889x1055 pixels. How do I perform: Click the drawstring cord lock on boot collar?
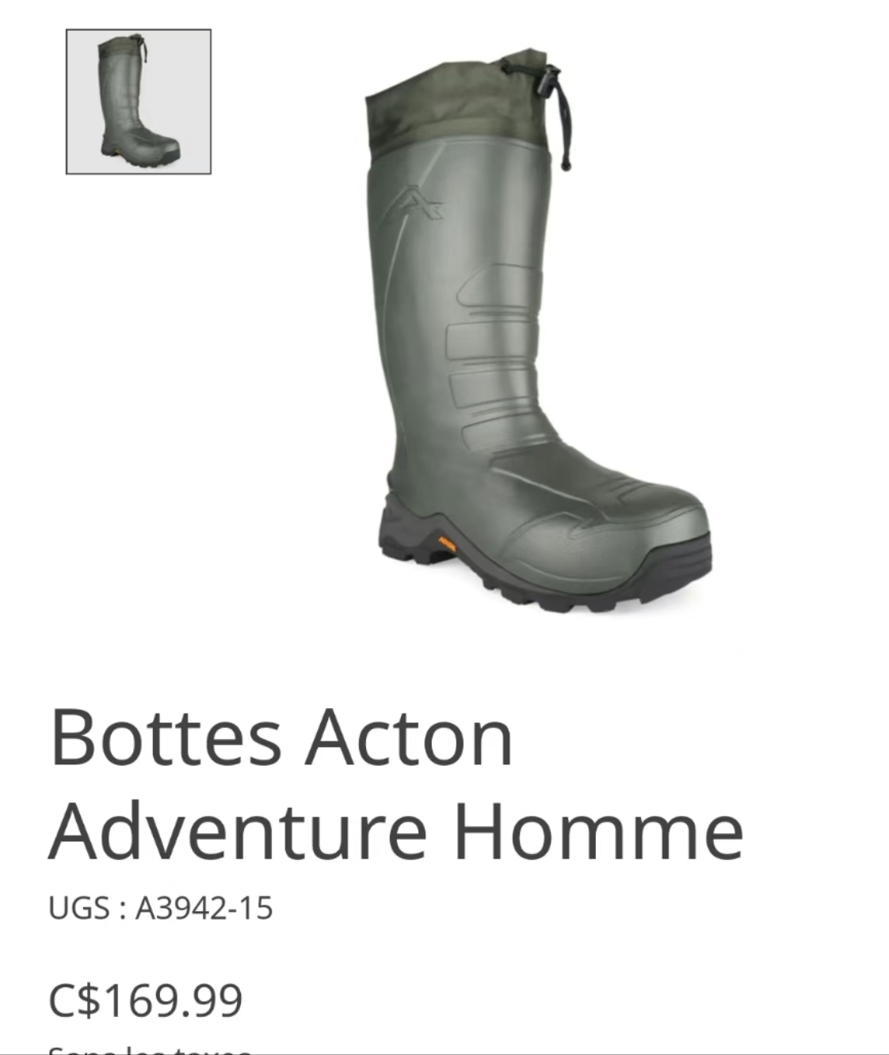[x=547, y=79]
